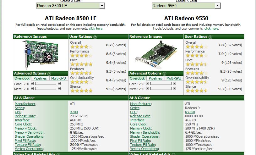Click Manufacturer link in Radeon 8500 LE column
Screen dimensions: 256x155
pyautogui.click(x=25, y=104)
